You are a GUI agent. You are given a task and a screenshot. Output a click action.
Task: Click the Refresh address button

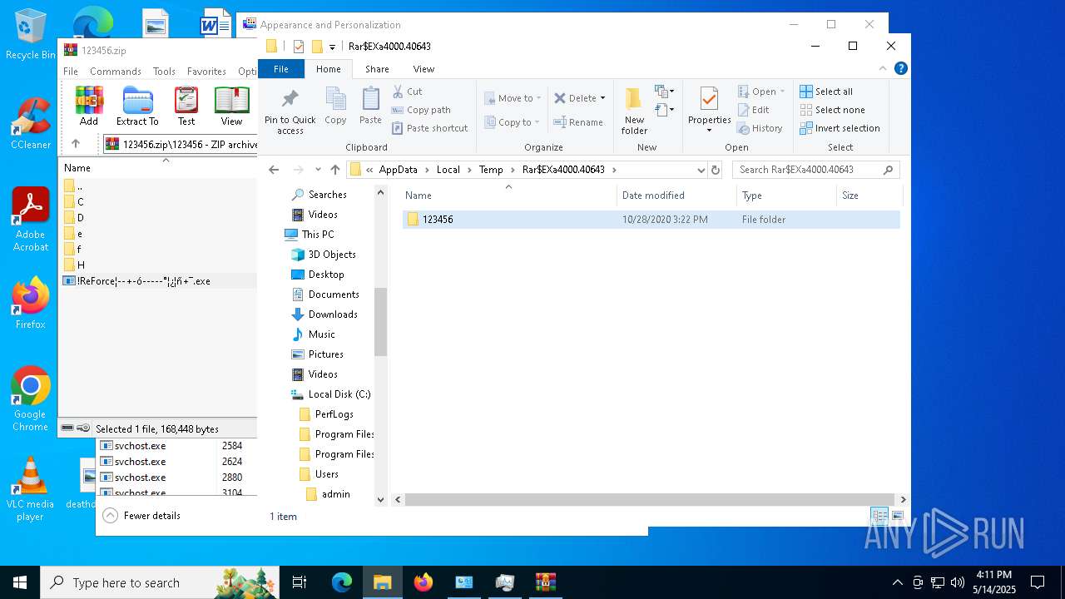coord(715,170)
